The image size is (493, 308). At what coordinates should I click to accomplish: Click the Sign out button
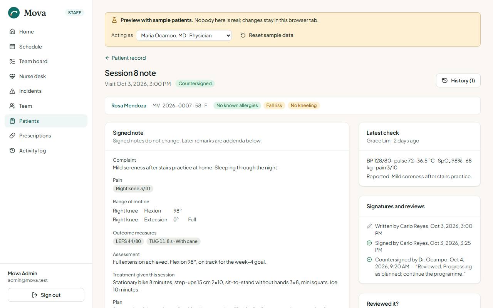tap(46, 295)
